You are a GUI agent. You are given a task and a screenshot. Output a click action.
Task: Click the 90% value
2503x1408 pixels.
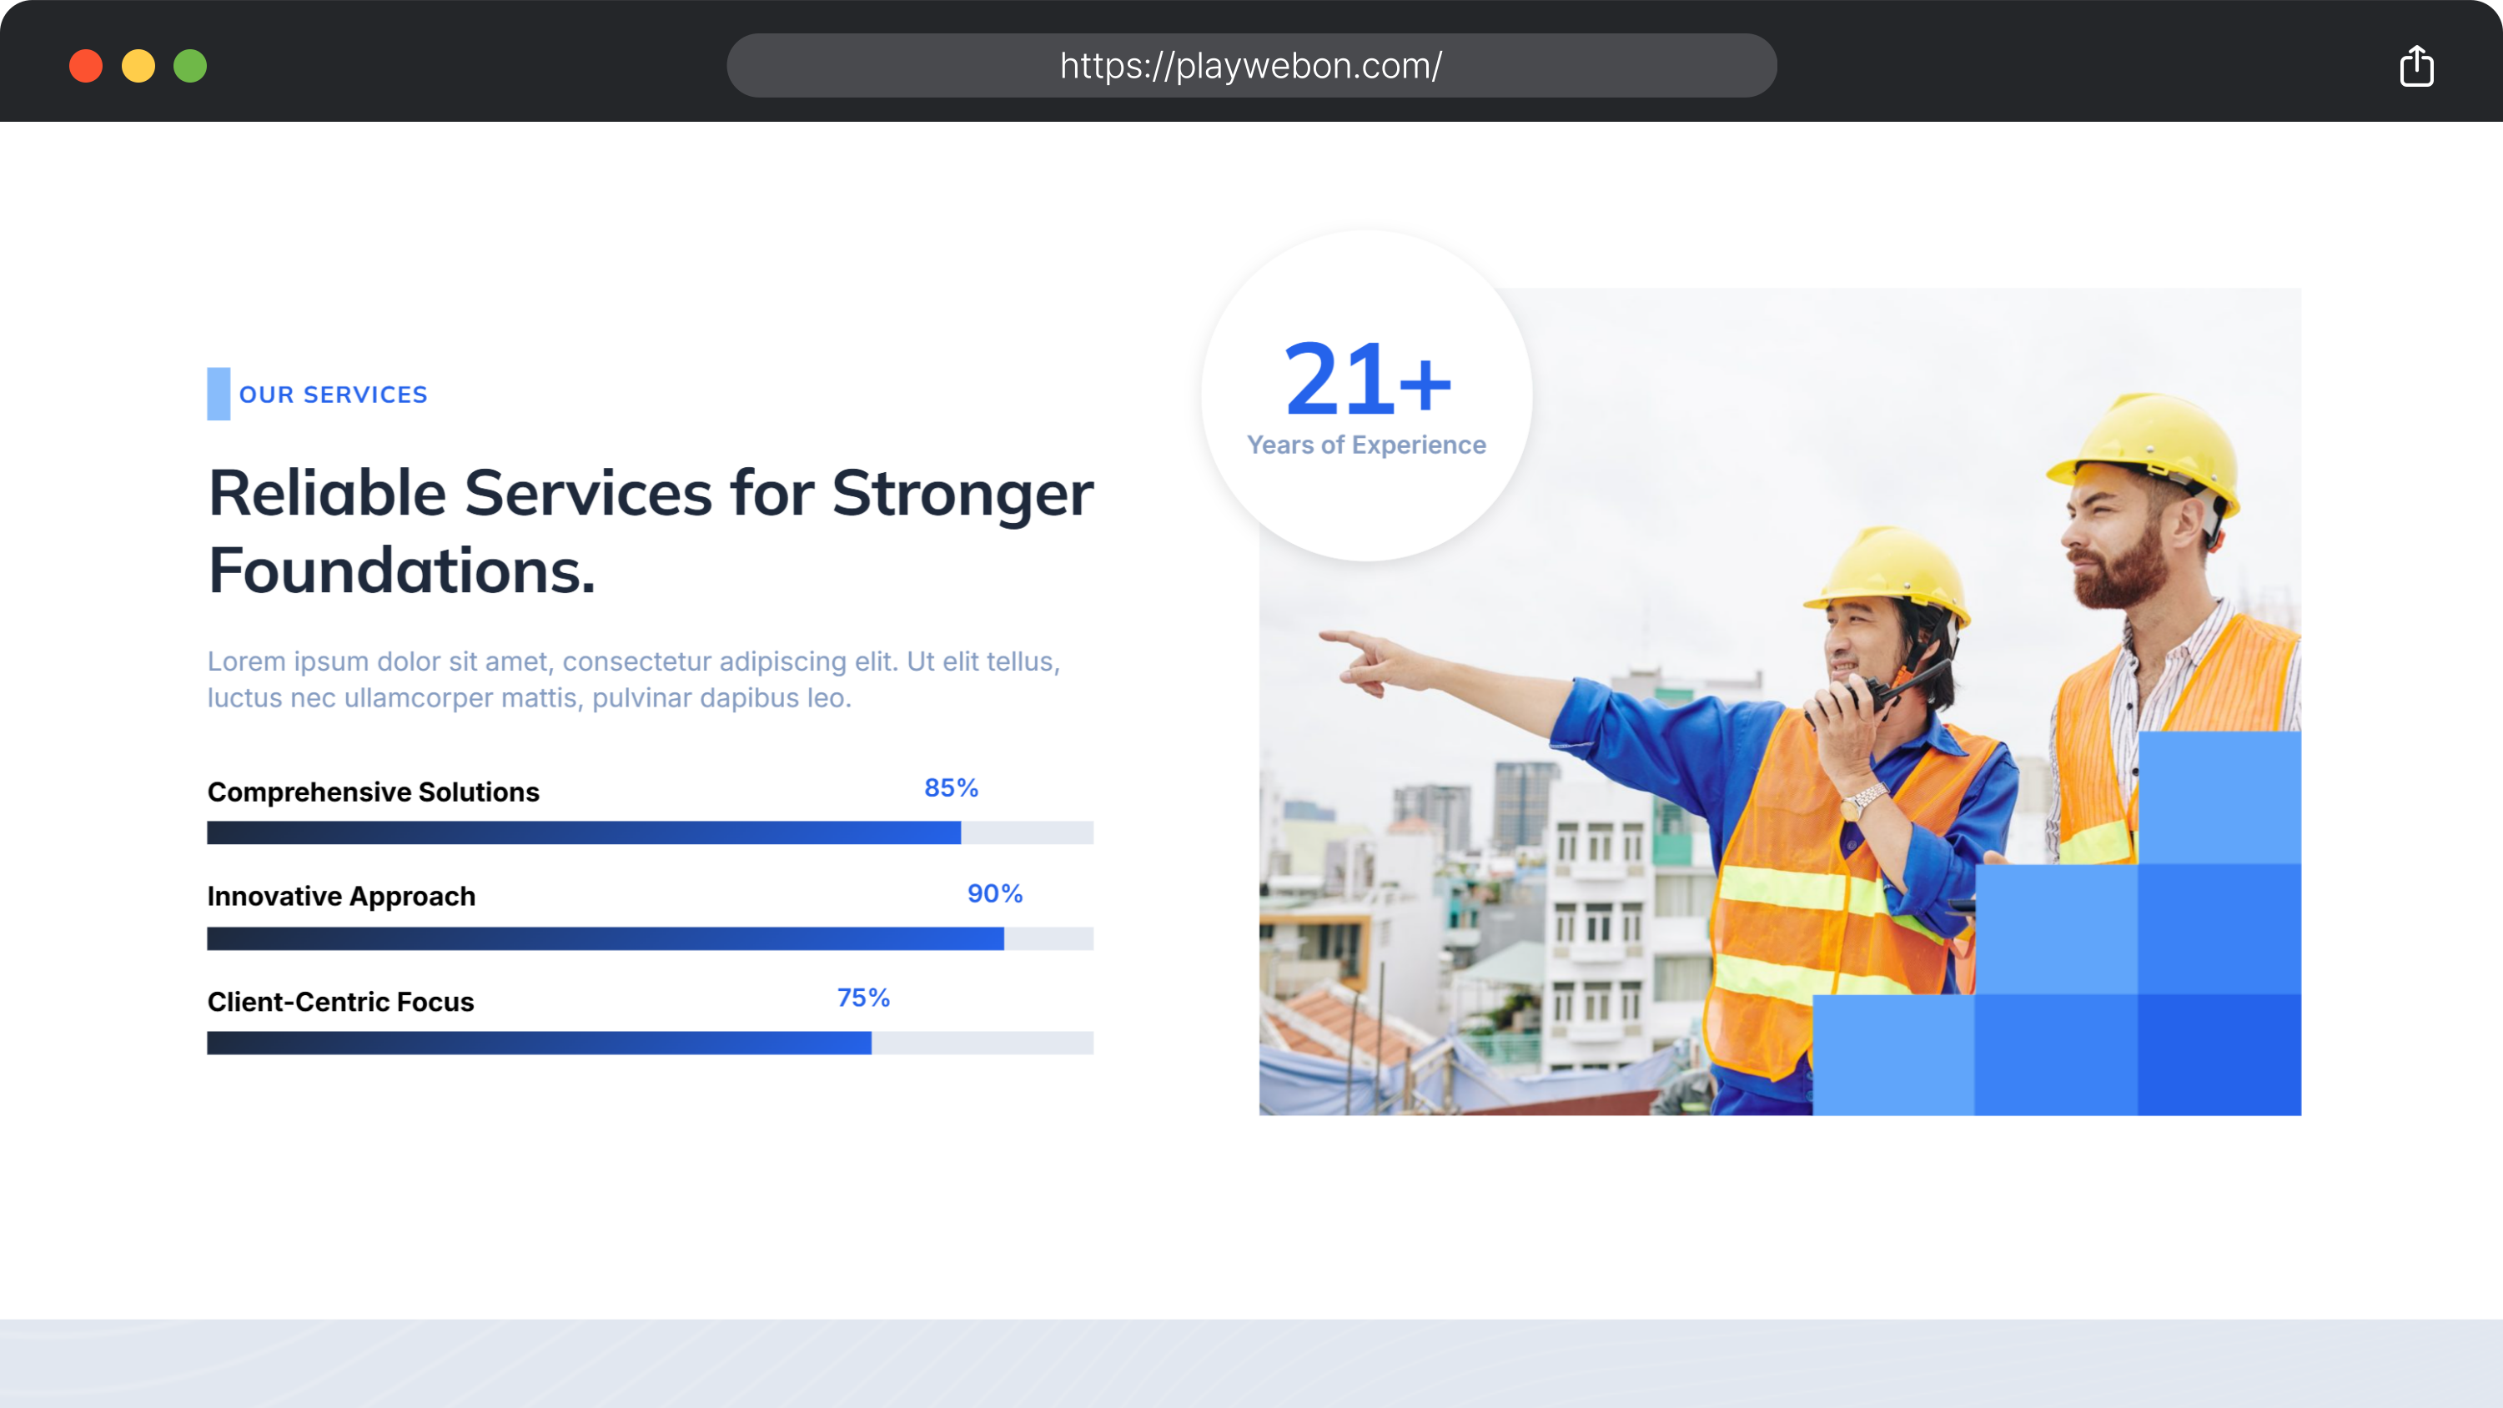tap(995, 894)
